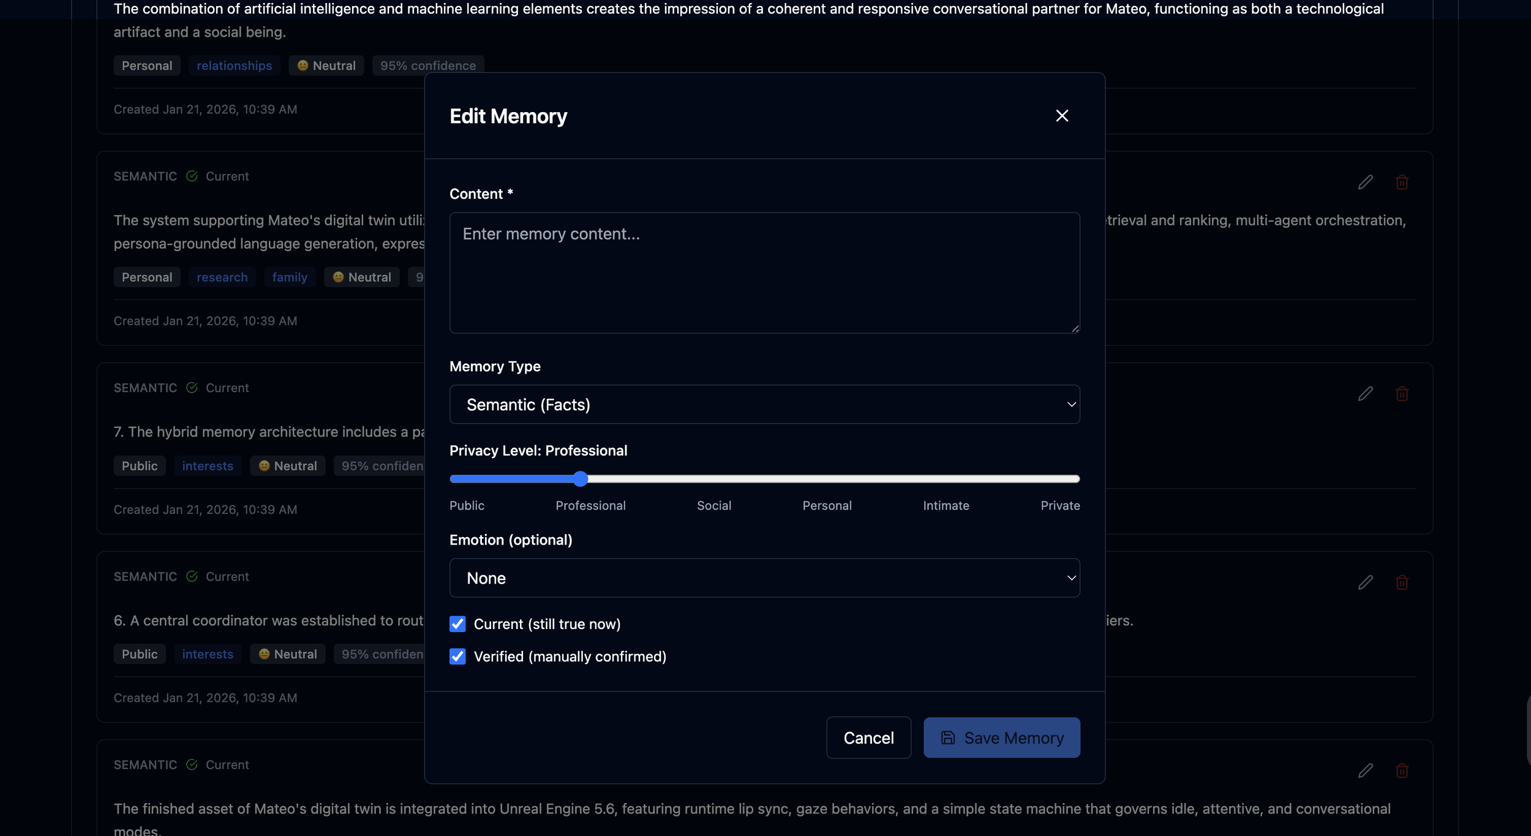Image resolution: width=1531 pixels, height=836 pixels.
Task: Click in the memory content text area
Action: 764,273
